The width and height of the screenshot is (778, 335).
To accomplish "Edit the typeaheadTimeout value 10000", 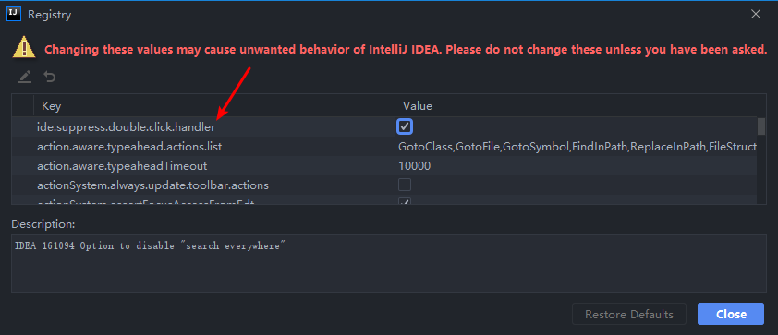I will [x=414, y=166].
